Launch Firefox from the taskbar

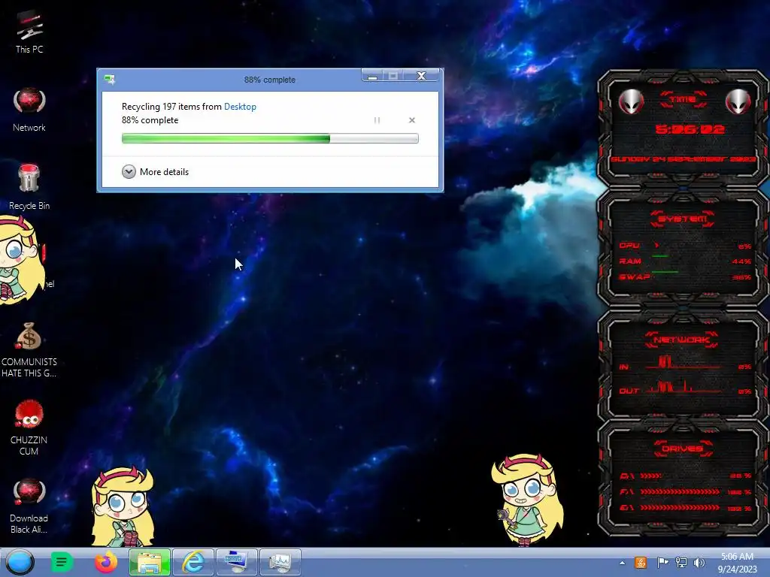click(x=106, y=562)
